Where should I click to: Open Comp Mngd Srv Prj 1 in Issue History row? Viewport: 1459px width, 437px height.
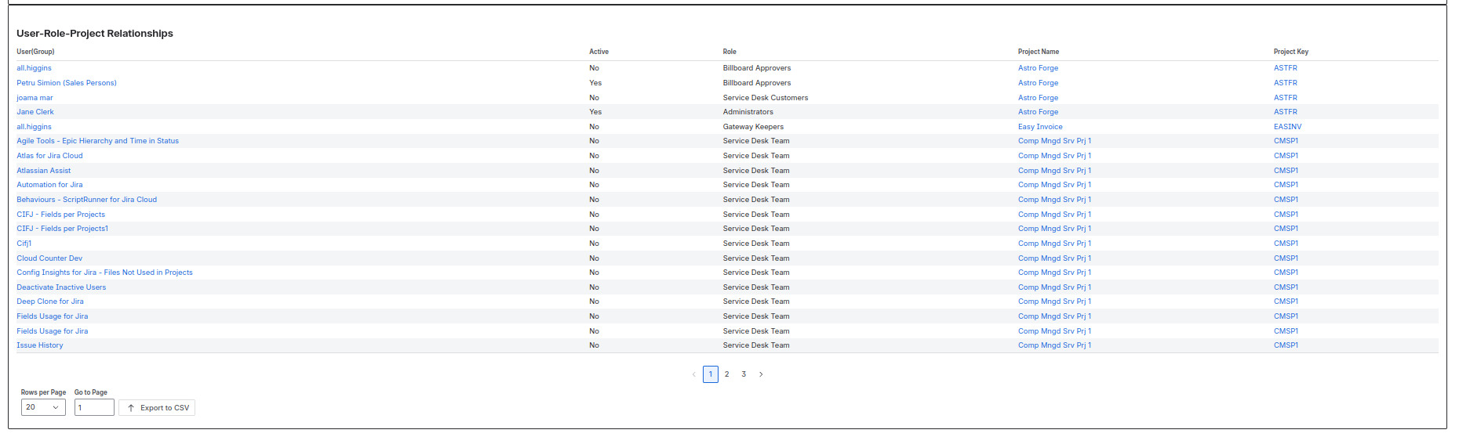tap(1054, 345)
